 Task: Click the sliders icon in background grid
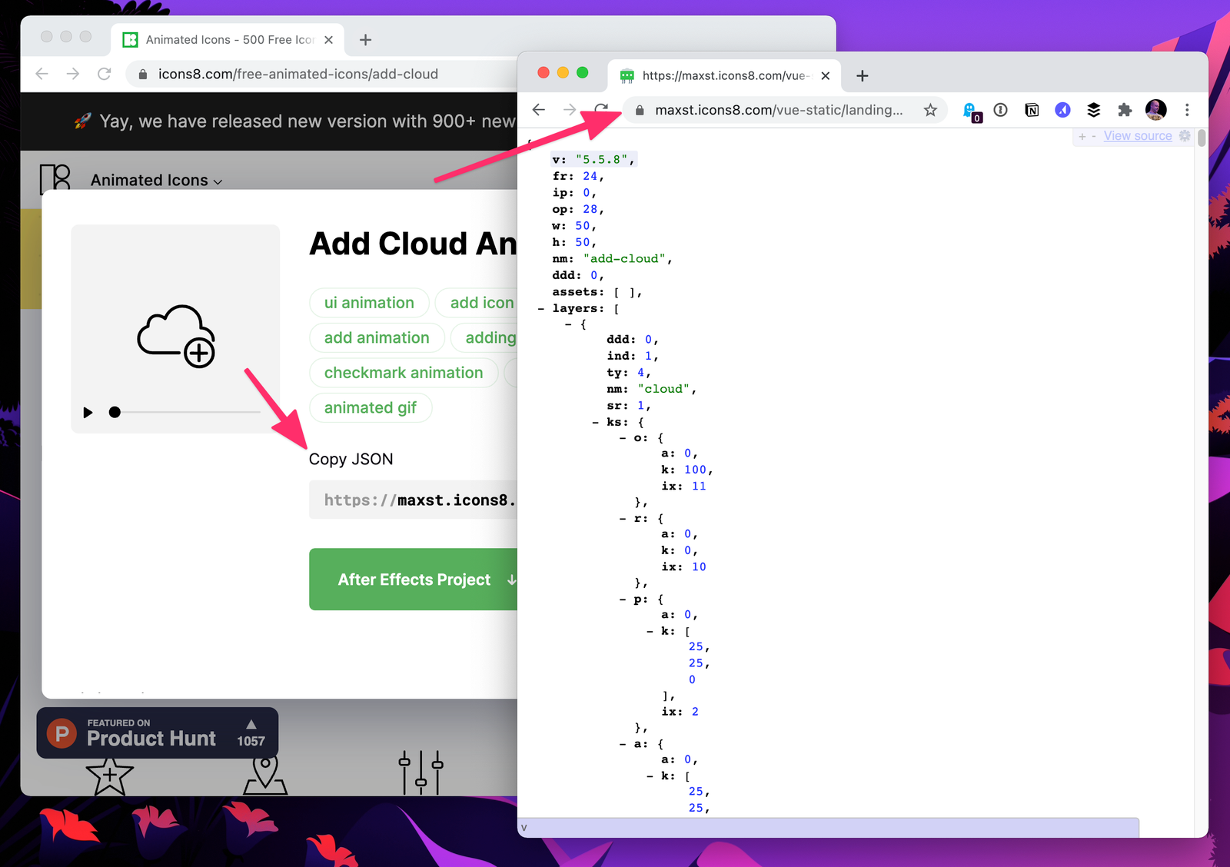point(421,772)
